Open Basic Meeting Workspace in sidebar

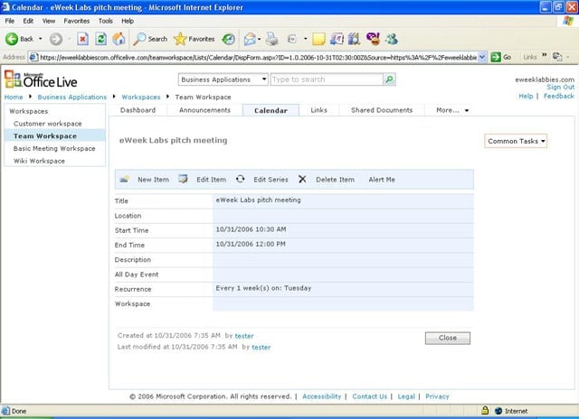54,148
